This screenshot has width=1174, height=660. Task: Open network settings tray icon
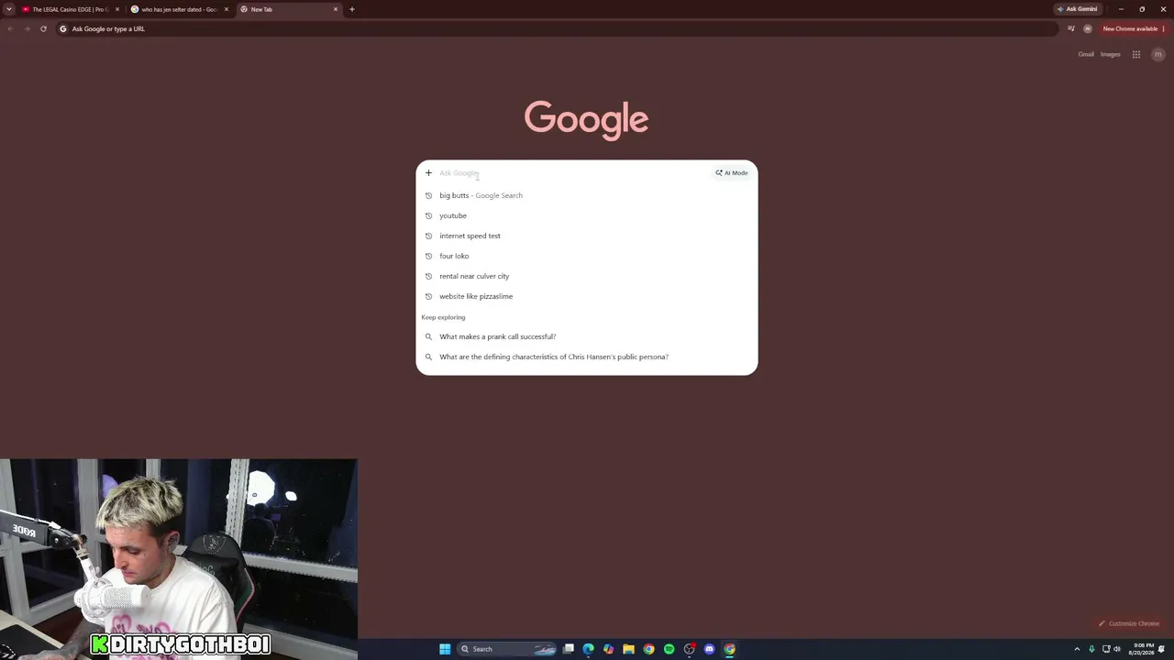1106,649
